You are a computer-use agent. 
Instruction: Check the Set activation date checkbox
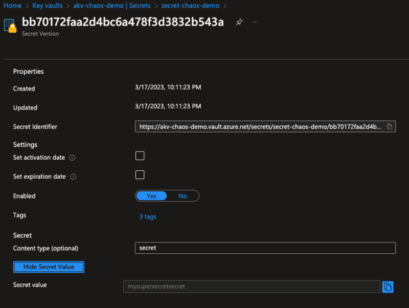click(140, 156)
